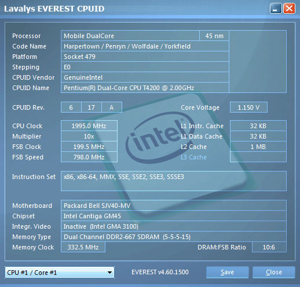Select the '798.0 MHz' FSB speed value
Screen dimensions: 300x287
(89, 157)
